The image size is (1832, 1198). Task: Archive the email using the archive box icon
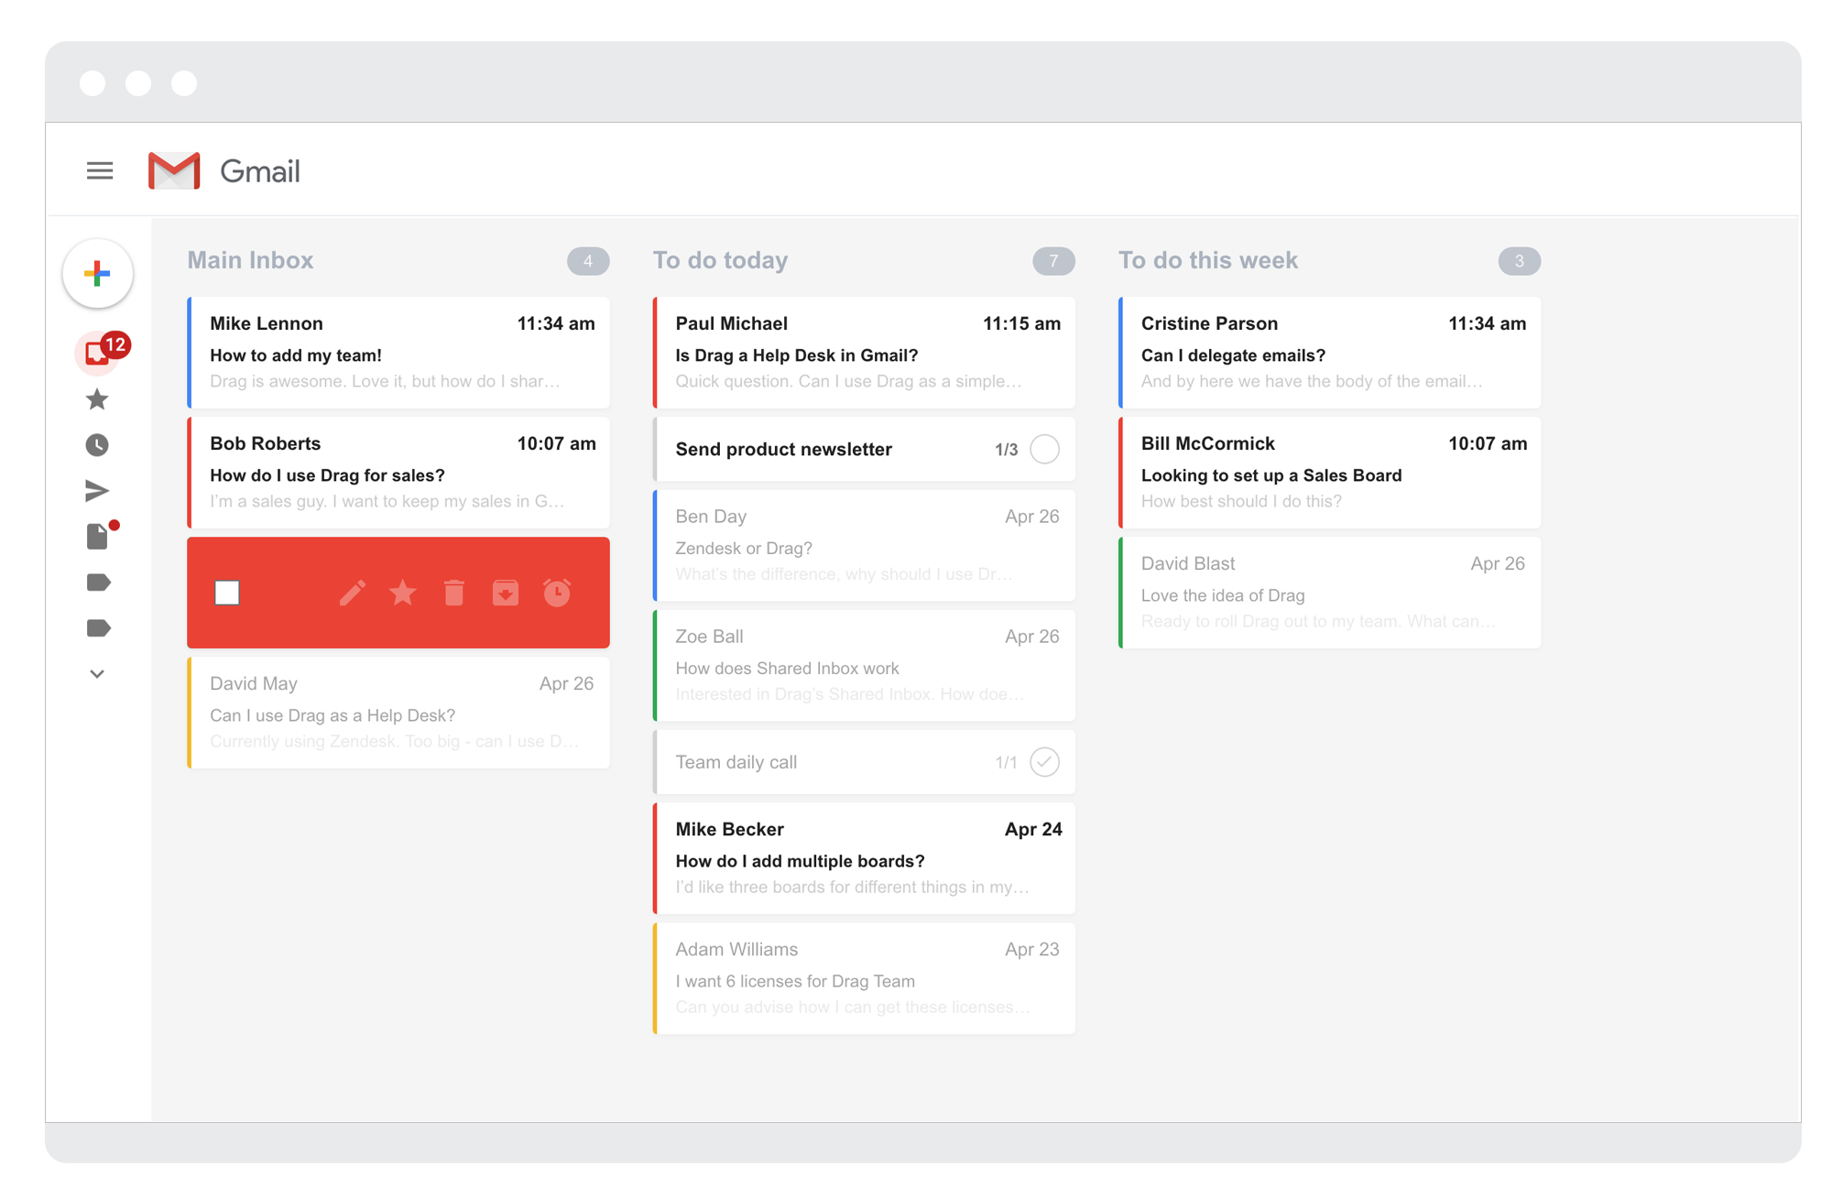pos(506,594)
